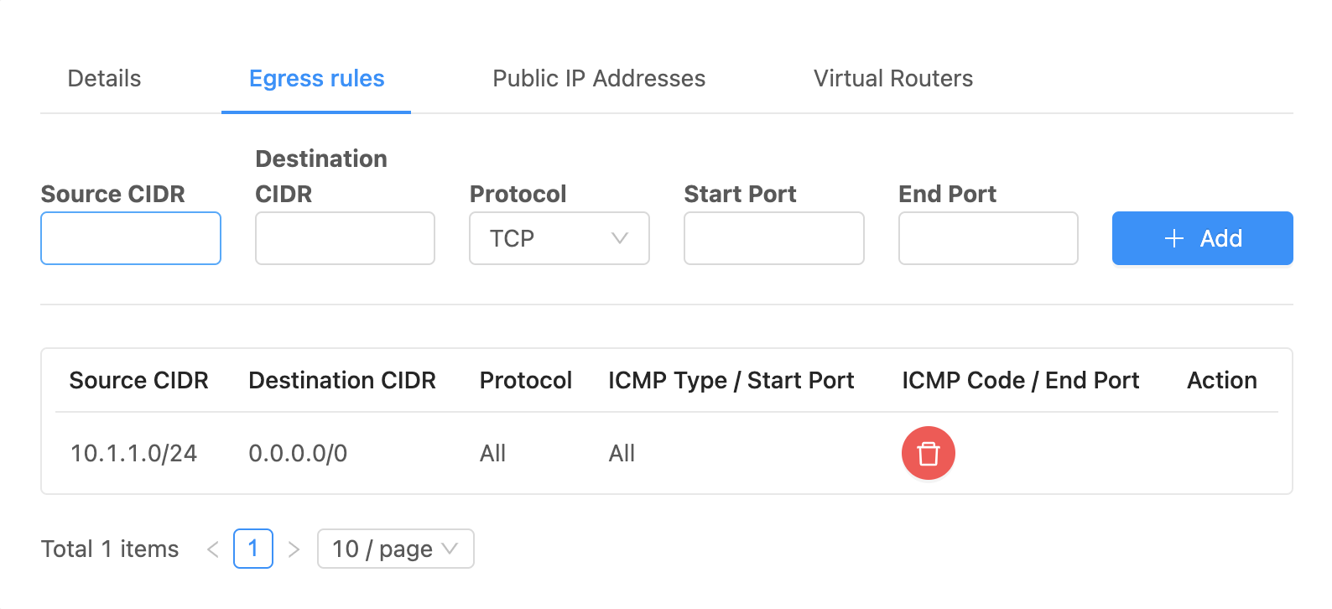Image resolution: width=1332 pixels, height=609 pixels.
Task: Focus the Source CIDR input field
Action: coord(131,238)
